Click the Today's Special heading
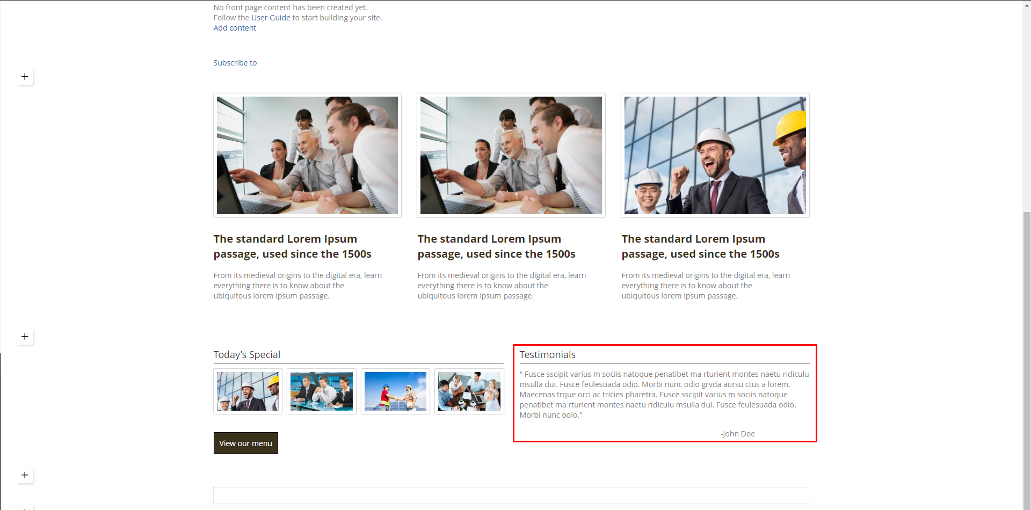The height and width of the screenshot is (510, 1031). [247, 355]
